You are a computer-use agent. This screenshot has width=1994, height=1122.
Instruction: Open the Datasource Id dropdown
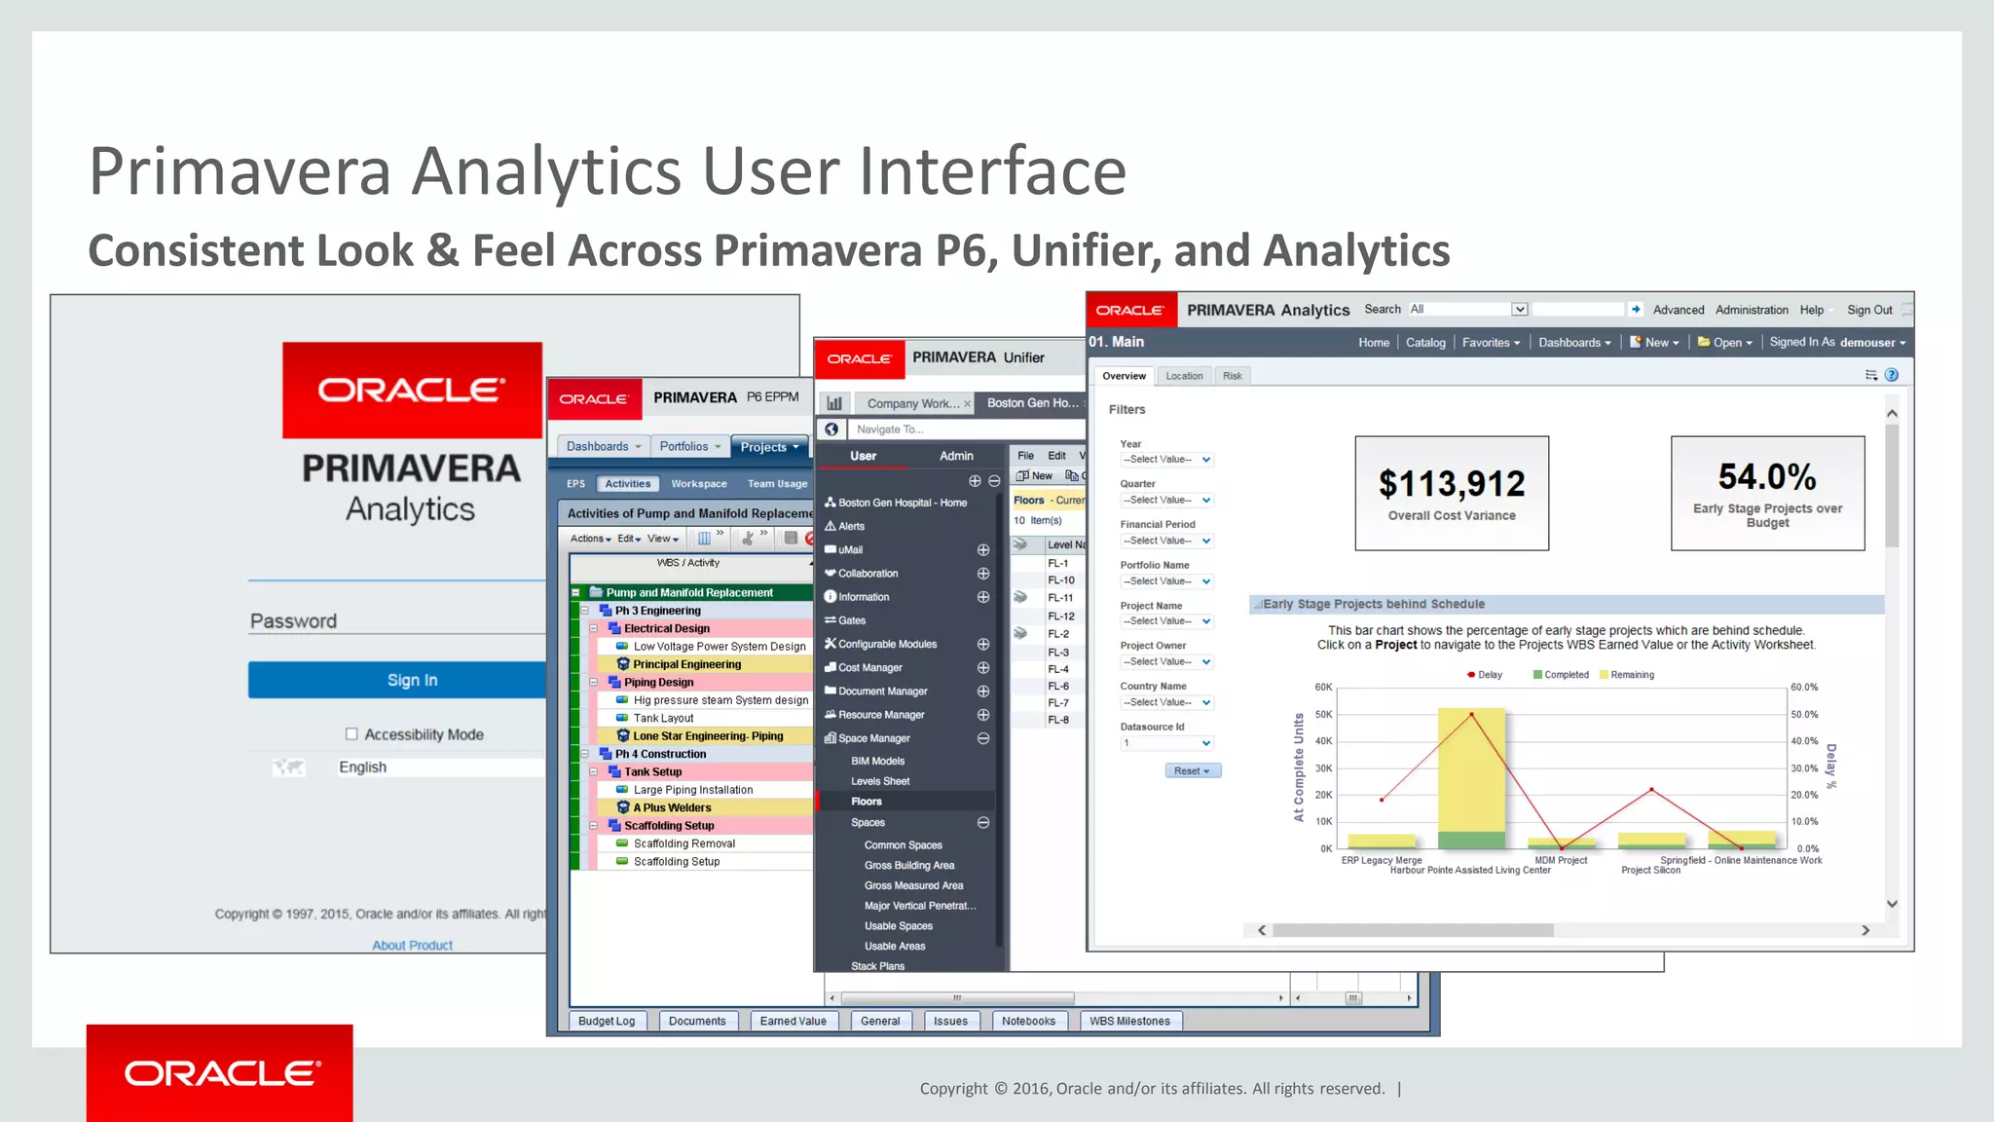pyautogui.click(x=1166, y=743)
